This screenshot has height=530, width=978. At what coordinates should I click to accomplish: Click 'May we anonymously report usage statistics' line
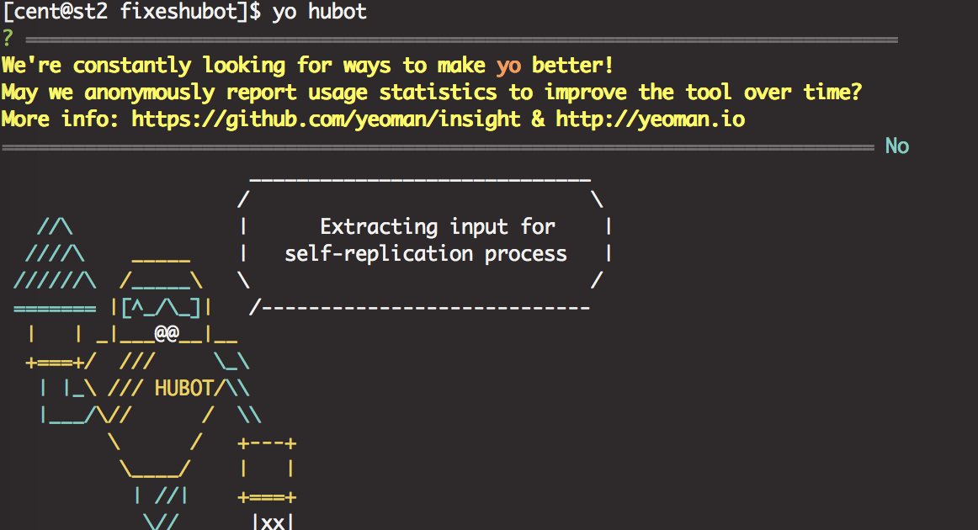point(432,93)
